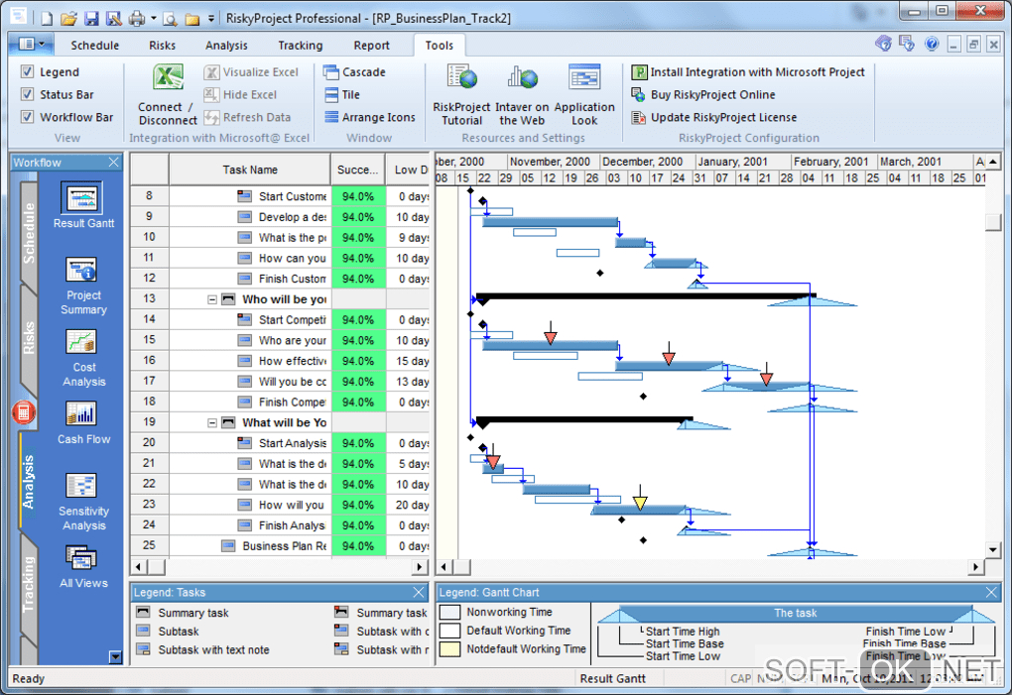Click the Install Integration with Microsoft Project icon
The height and width of the screenshot is (695, 1012).
639,72
